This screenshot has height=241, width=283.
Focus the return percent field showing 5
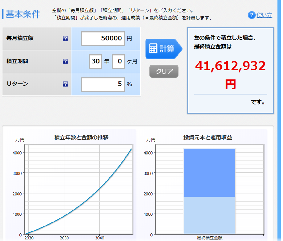pos(103,84)
